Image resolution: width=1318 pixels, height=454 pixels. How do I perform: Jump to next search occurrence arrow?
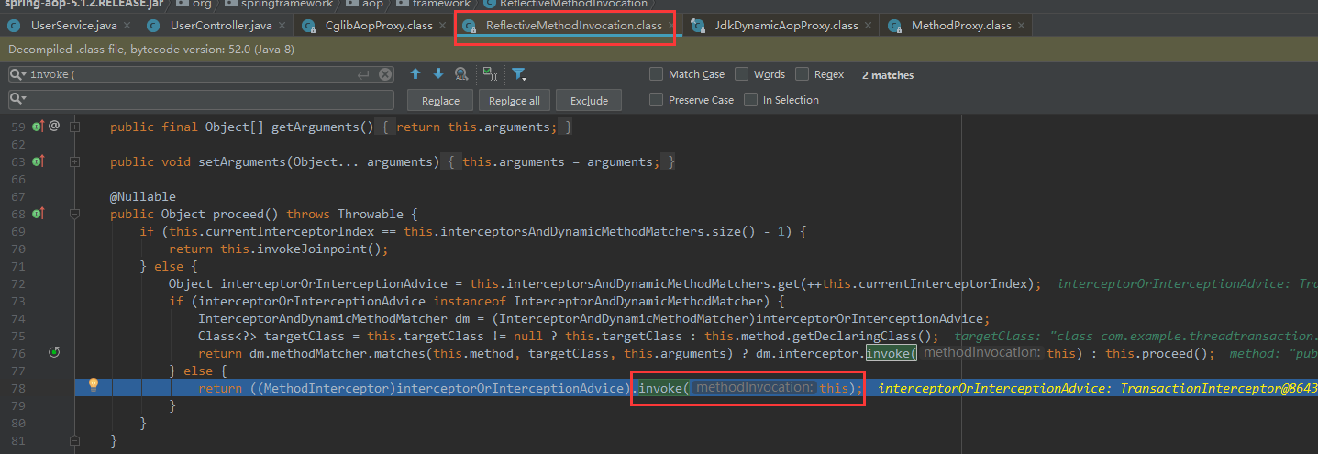438,74
